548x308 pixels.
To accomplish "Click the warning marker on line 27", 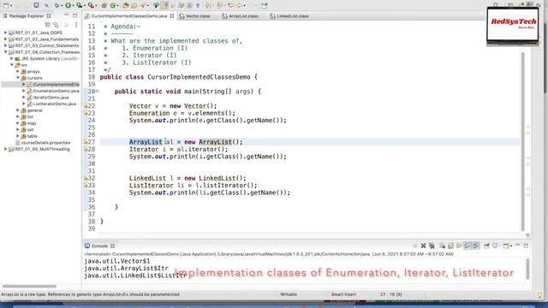I will click(x=85, y=142).
